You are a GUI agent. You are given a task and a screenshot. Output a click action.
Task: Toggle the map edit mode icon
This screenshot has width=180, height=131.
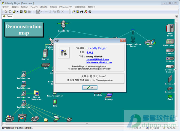38,12
